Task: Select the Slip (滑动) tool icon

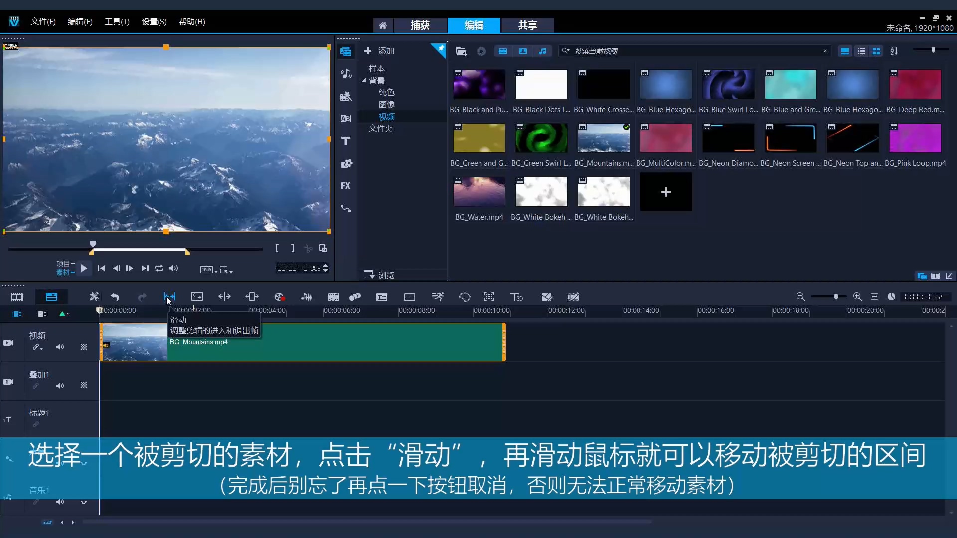Action: [x=169, y=297]
